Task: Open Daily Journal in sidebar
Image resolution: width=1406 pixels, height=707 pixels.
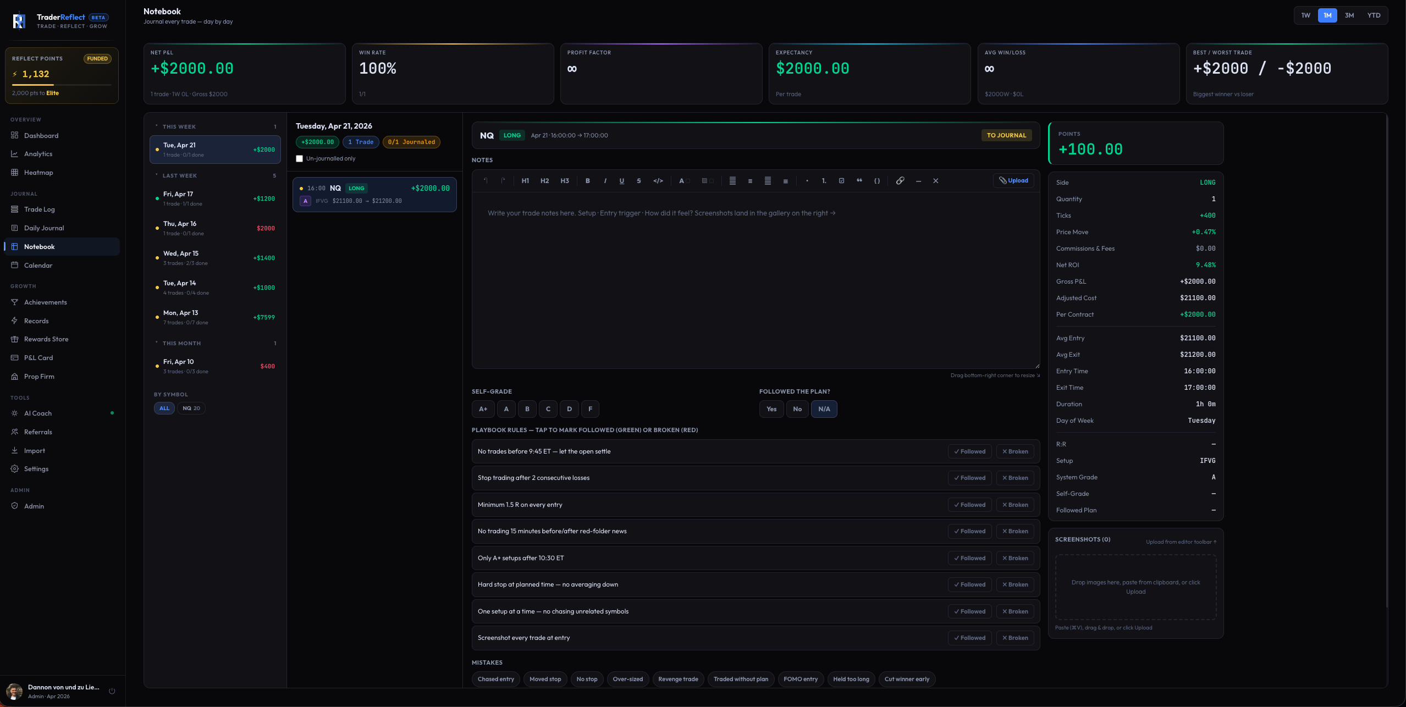Action: [x=62, y=228]
